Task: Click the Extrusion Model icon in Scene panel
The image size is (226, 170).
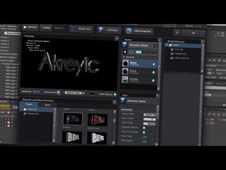Action: [125, 45]
